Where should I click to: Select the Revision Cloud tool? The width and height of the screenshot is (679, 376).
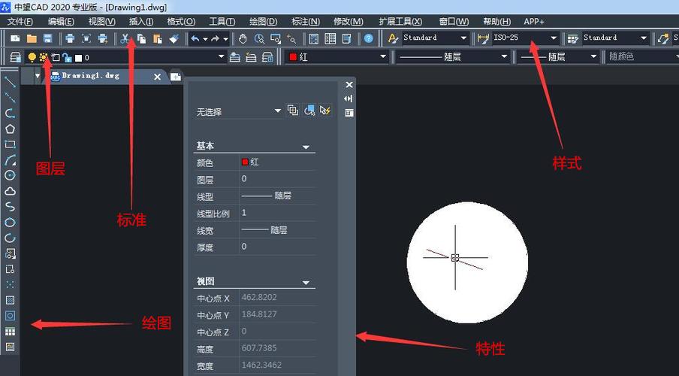pos(10,191)
